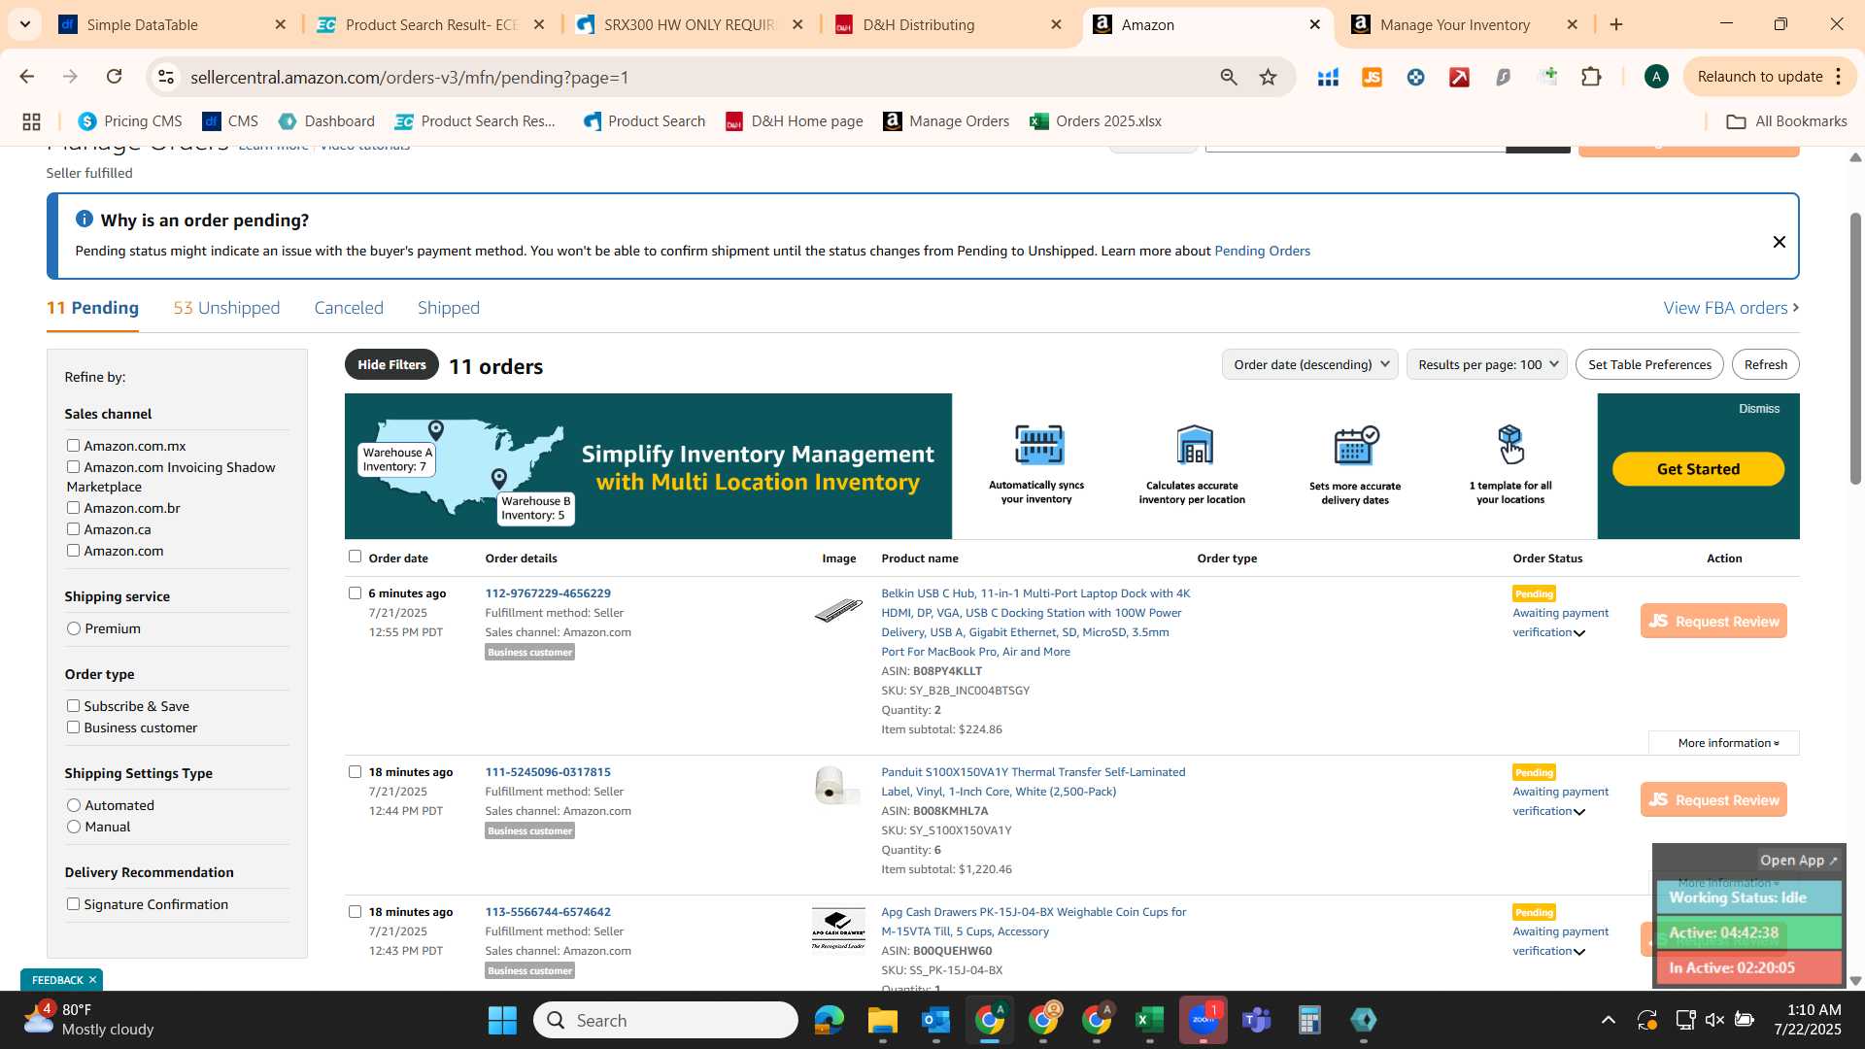Open File Explorer from taskbar
Screen dimensions: 1865x1049
coord(882,1020)
